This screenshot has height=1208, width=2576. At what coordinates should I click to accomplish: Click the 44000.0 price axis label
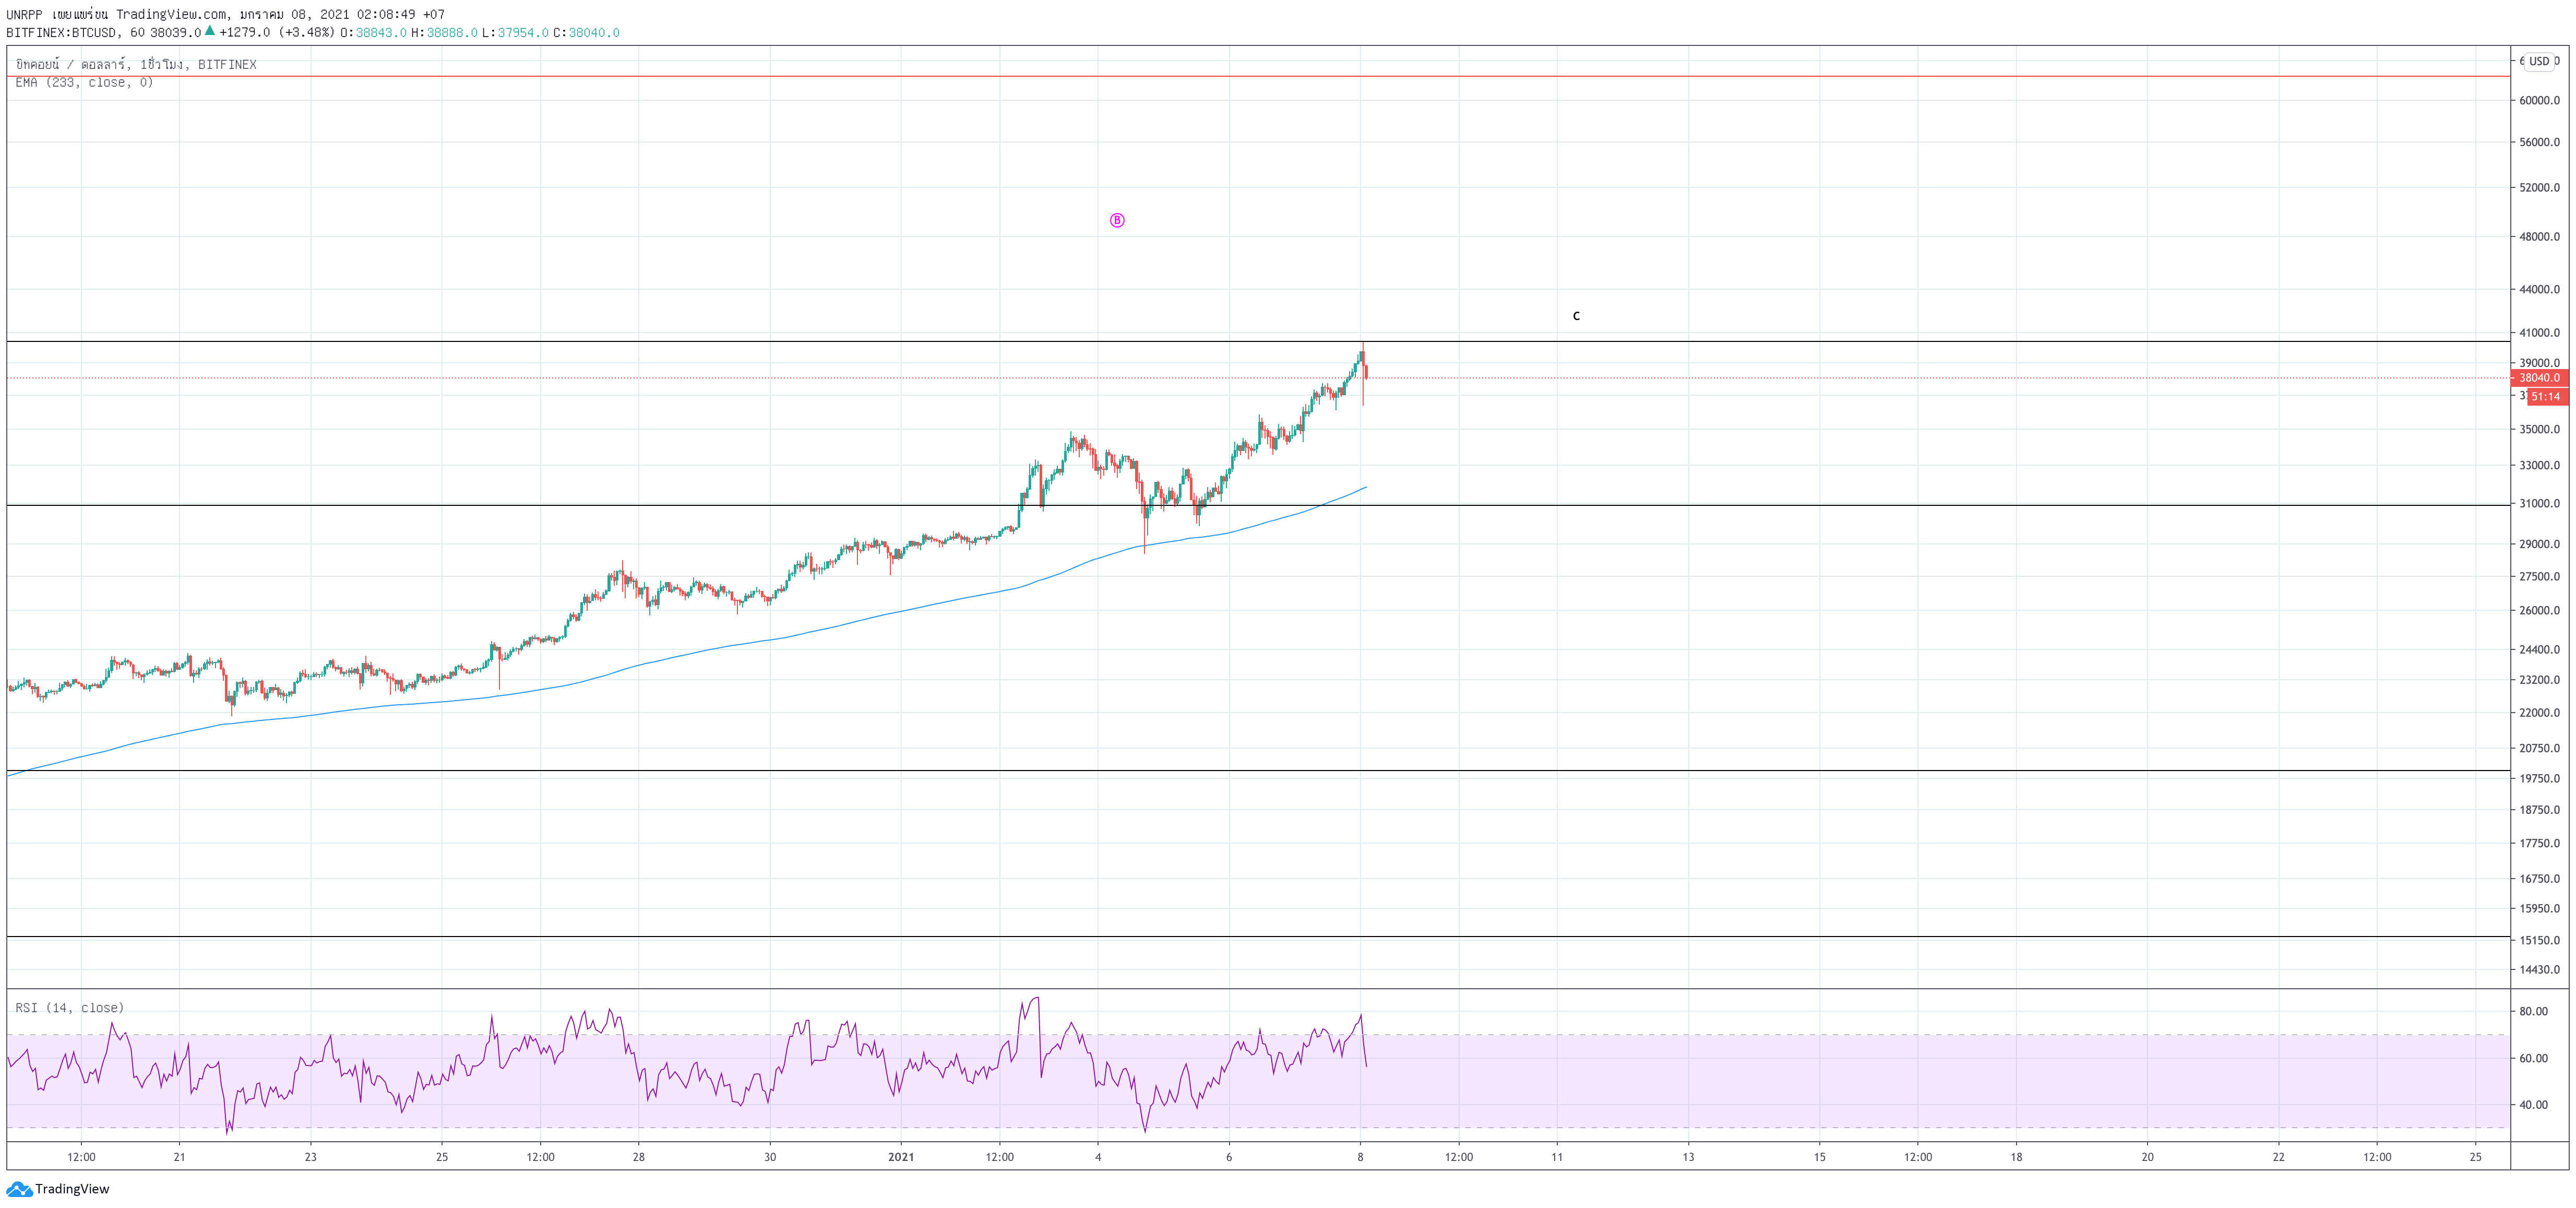pos(2539,290)
